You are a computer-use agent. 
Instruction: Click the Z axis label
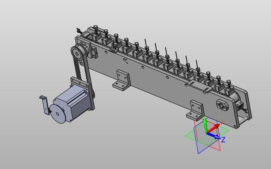point(224,139)
